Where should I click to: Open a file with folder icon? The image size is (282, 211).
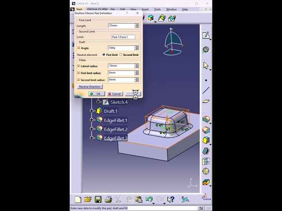[x=88, y=199]
